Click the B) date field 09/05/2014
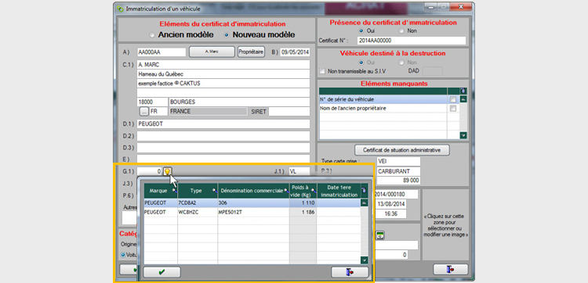 click(295, 52)
